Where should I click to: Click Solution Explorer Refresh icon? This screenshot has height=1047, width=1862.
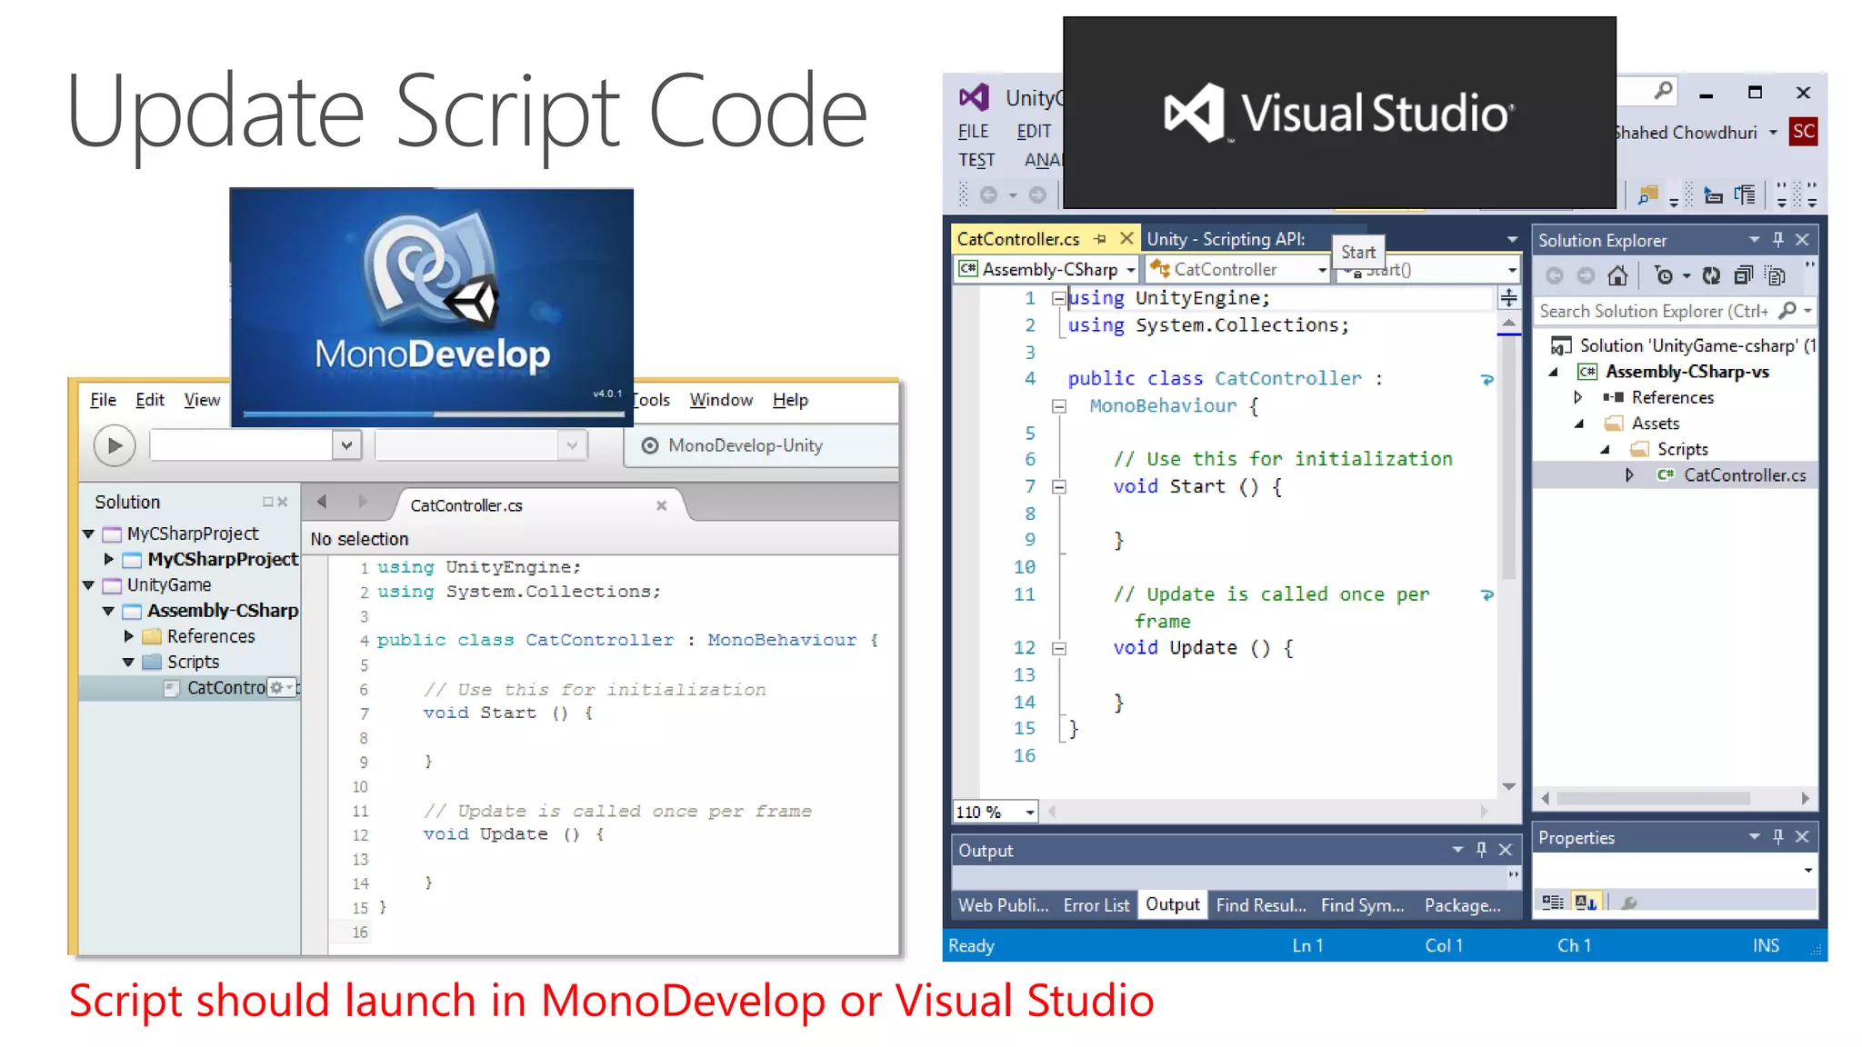pyautogui.click(x=1711, y=275)
